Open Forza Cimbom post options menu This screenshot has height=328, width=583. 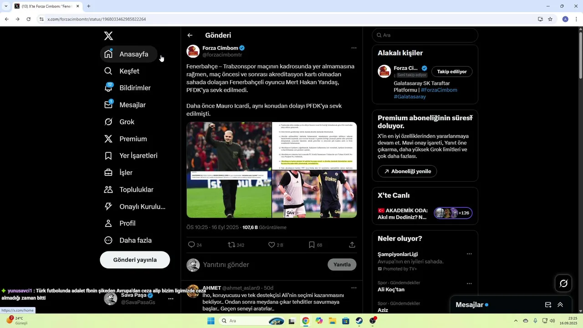(354, 48)
